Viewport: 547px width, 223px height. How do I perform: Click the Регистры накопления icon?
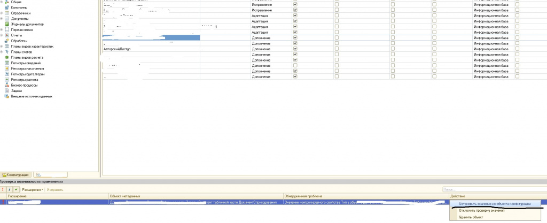6,68
